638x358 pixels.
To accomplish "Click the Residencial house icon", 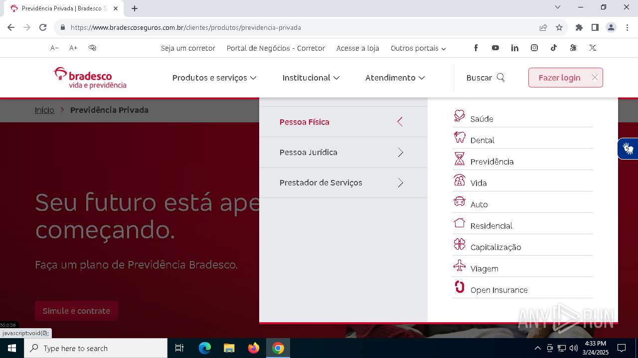I will pos(459,223).
